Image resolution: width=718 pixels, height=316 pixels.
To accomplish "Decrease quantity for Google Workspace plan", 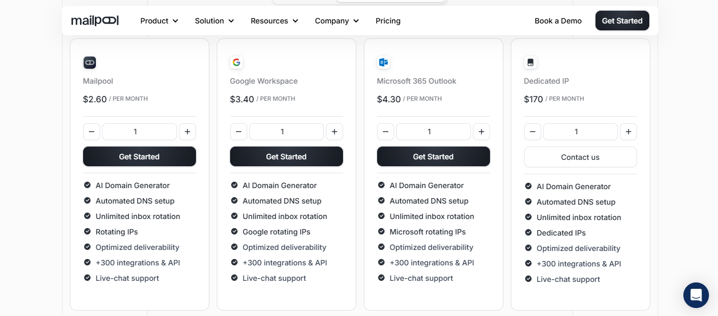I will pos(239,132).
